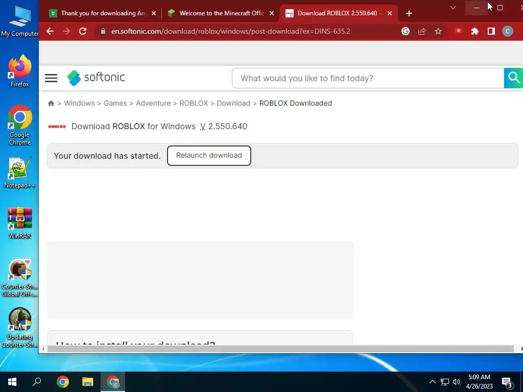
Task: Click the horizontal scrollbar of the page
Action: pos(280,349)
